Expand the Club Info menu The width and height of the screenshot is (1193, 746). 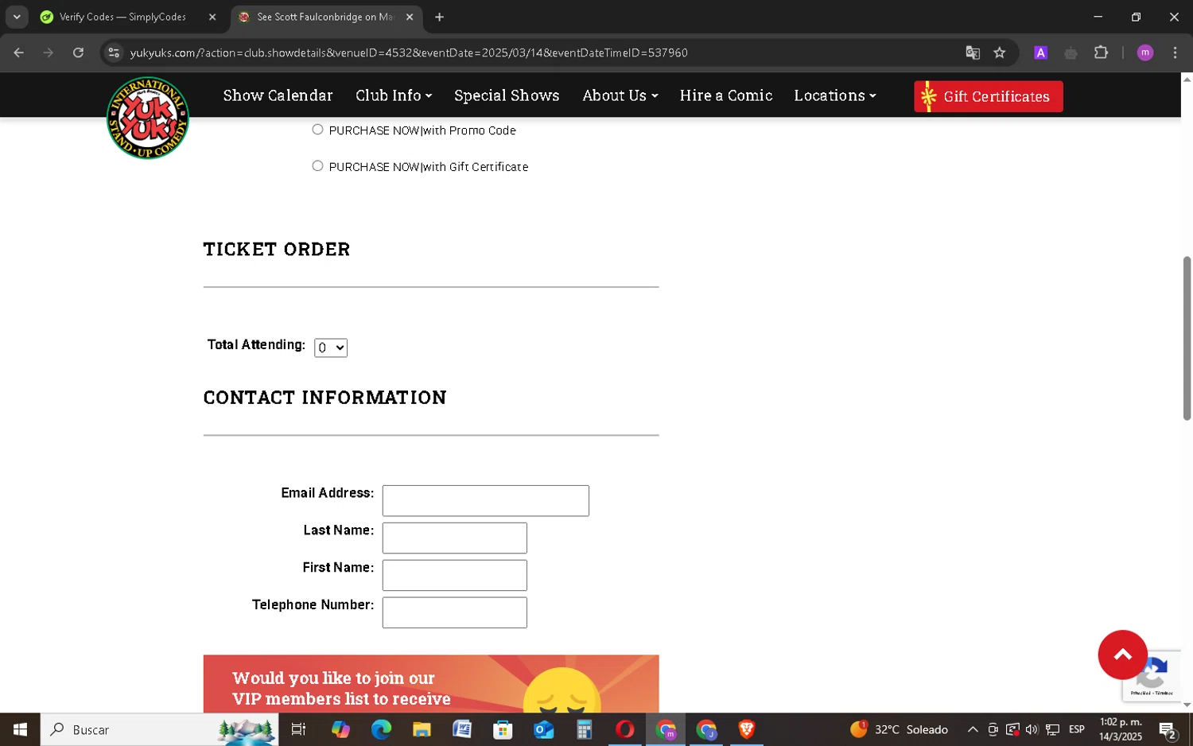click(394, 95)
